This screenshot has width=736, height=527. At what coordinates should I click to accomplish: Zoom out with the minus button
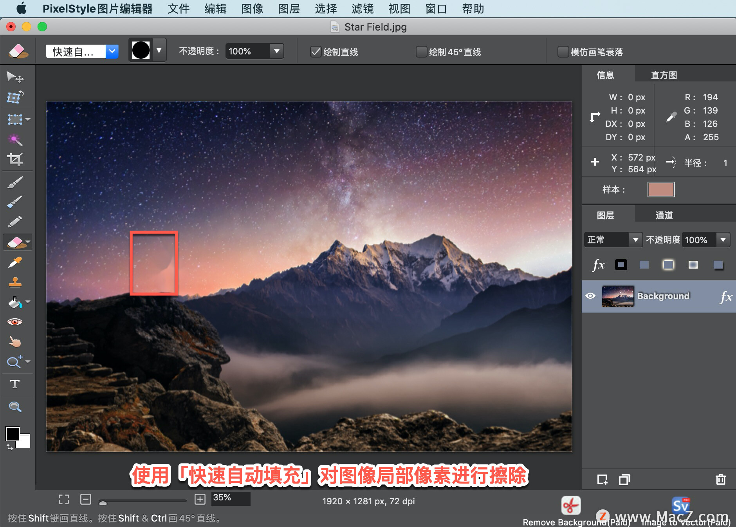point(86,499)
